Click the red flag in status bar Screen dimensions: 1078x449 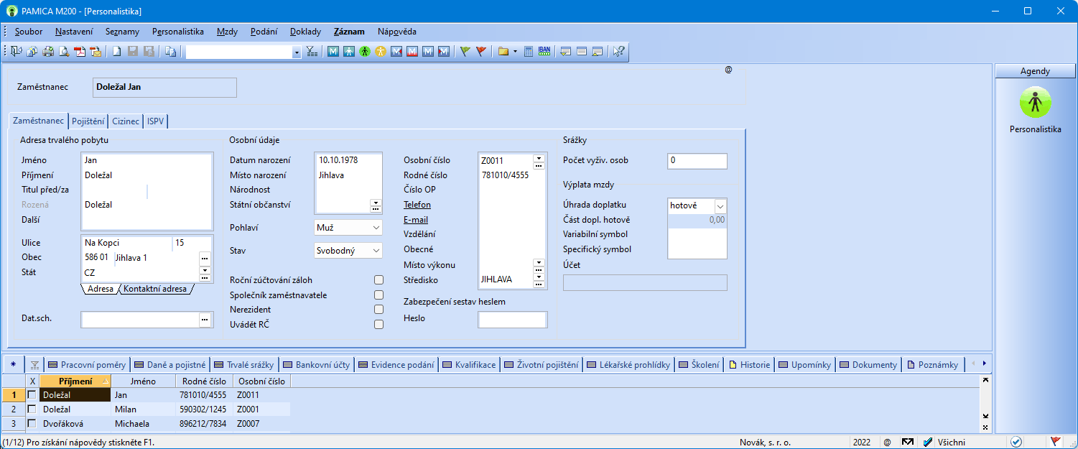point(1056,442)
